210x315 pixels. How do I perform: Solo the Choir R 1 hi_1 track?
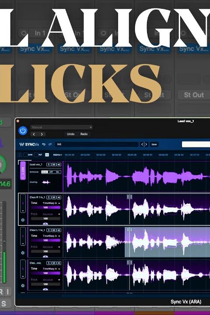point(49,197)
